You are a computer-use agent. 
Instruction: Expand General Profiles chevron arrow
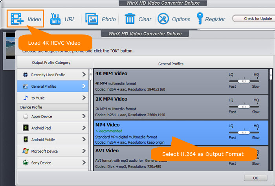(84, 86)
